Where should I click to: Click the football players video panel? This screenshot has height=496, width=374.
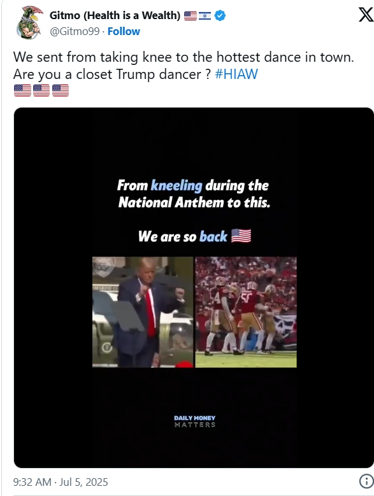[x=246, y=312]
